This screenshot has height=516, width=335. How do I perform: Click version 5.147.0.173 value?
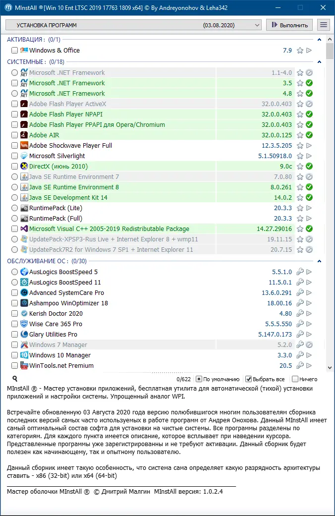coord(275,335)
